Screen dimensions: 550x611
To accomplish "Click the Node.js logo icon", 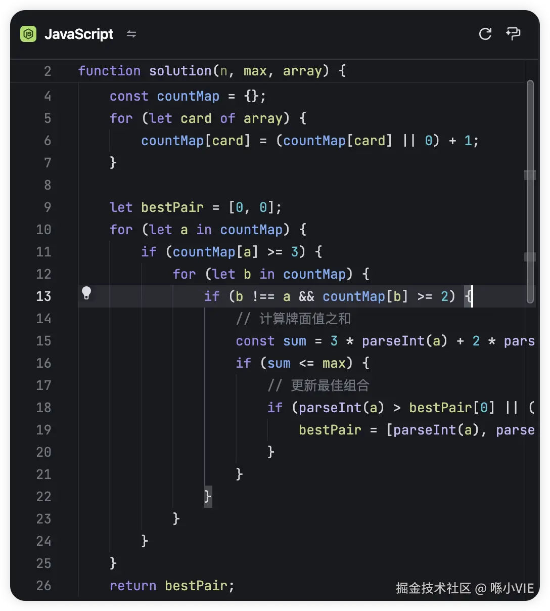I will pos(28,34).
